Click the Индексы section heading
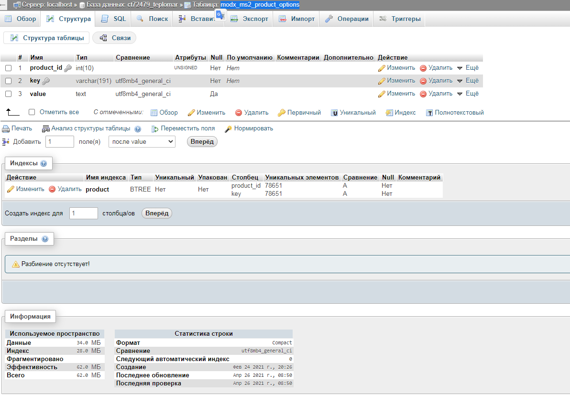Viewport: 570px width, 395px height. tap(24, 163)
